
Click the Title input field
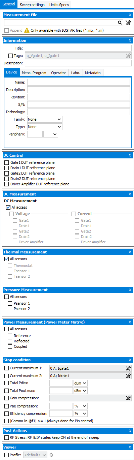[78, 48]
